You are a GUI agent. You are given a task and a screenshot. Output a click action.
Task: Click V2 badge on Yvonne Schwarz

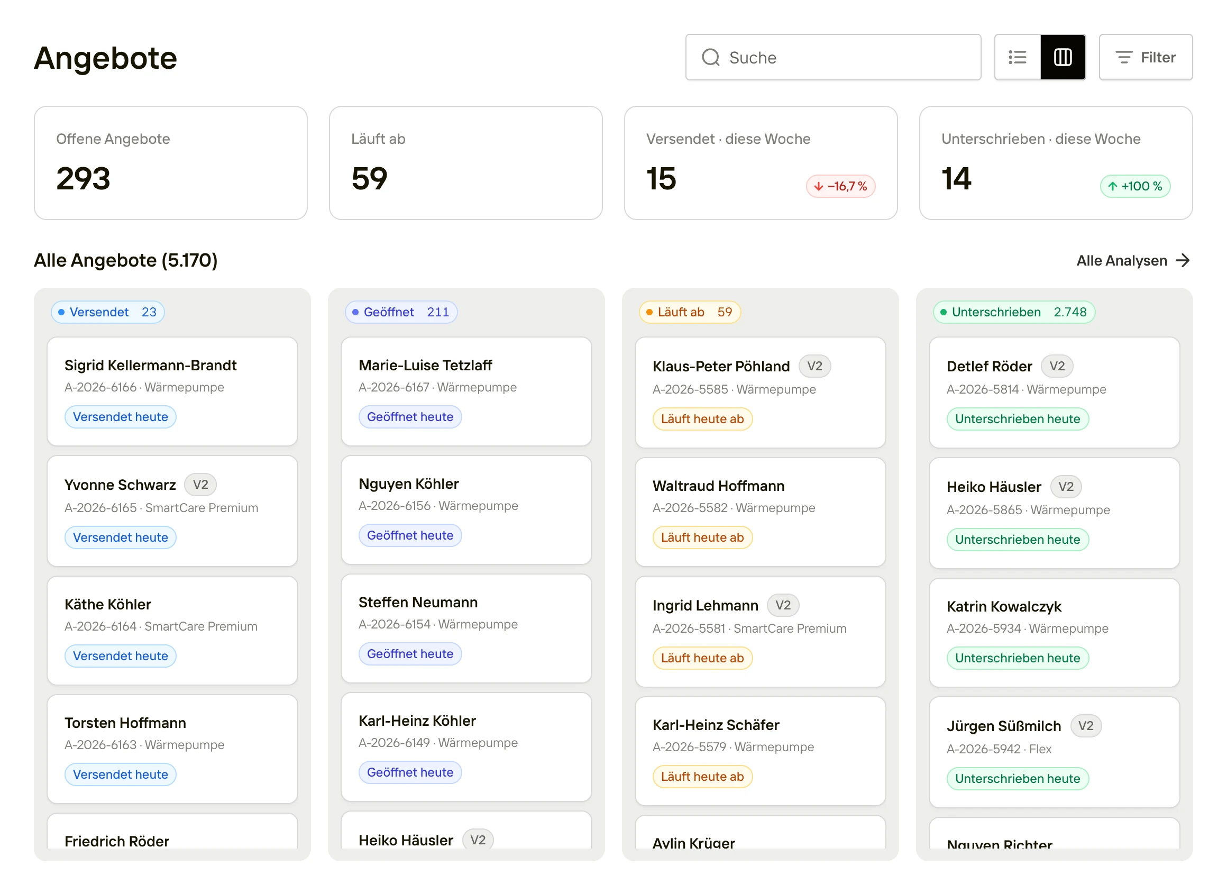coord(200,485)
